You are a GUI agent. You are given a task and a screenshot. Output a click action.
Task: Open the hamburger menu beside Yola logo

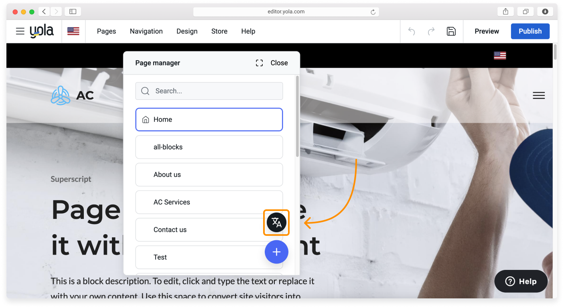(x=20, y=31)
